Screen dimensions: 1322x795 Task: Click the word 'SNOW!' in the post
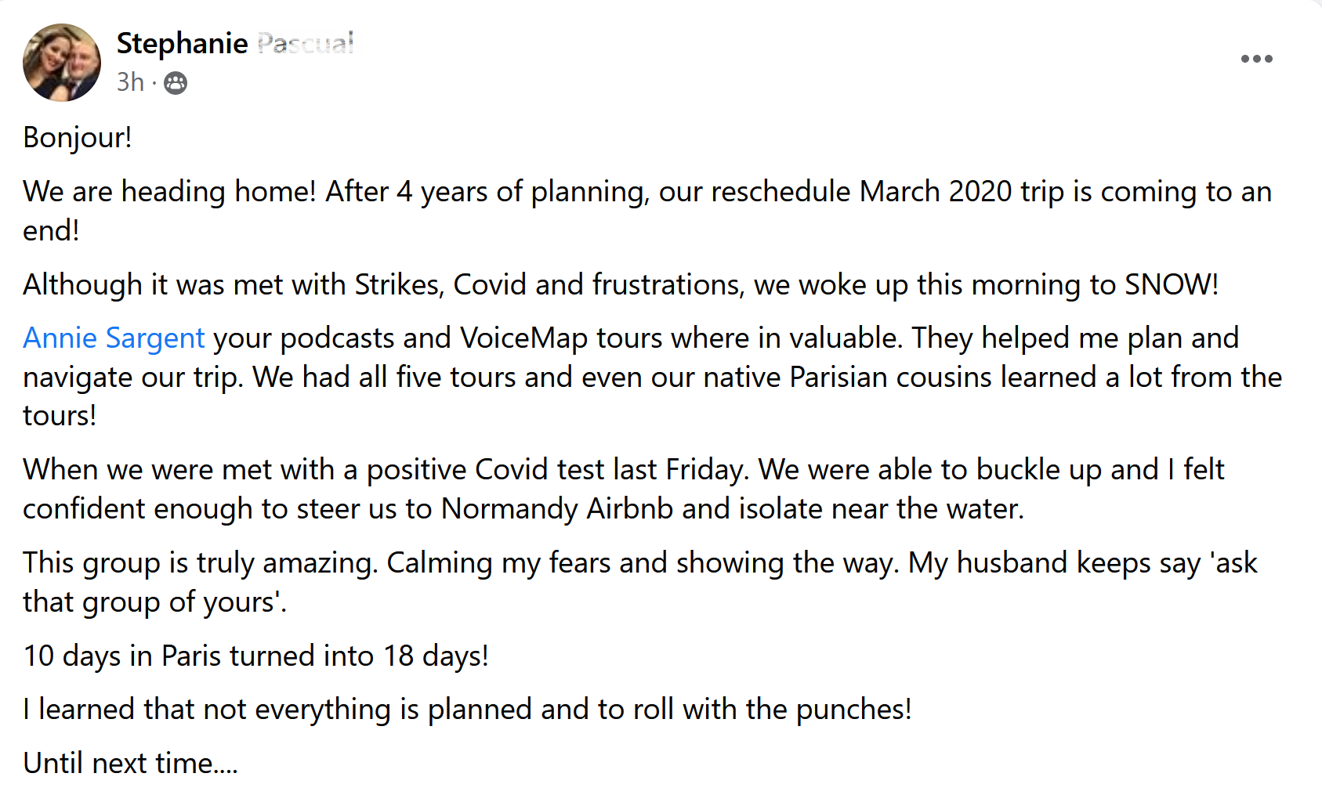click(x=1172, y=284)
